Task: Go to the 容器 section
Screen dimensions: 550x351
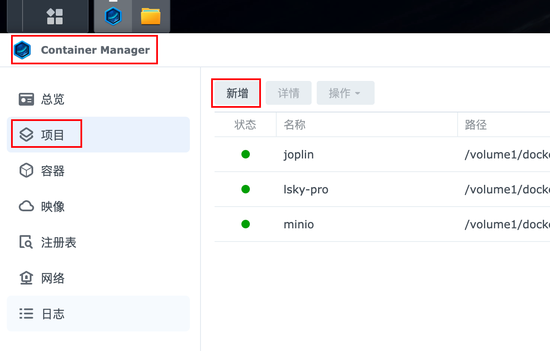Action: click(x=98, y=171)
